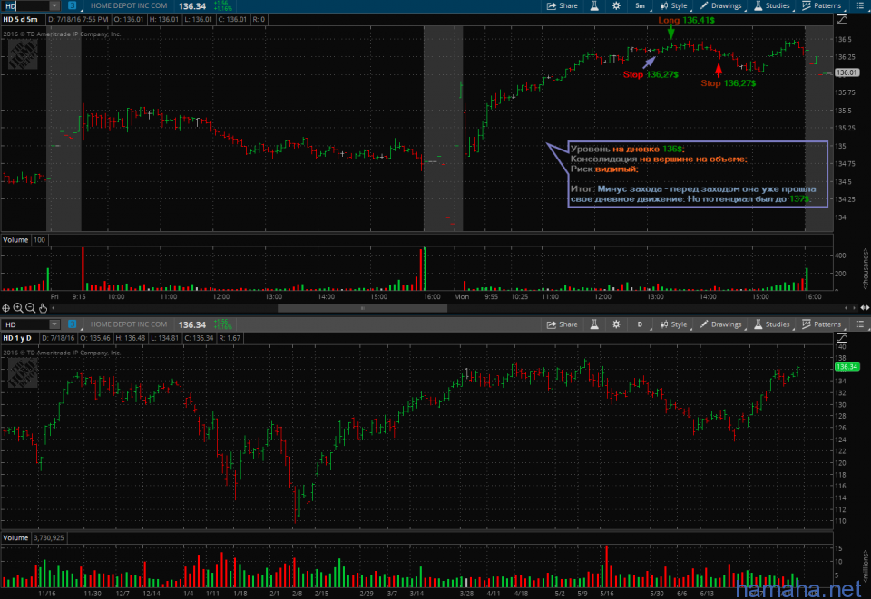Open the 5m timeframe selector
Image resolution: width=871 pixels, height=599 pixels.
coord(640,6)
